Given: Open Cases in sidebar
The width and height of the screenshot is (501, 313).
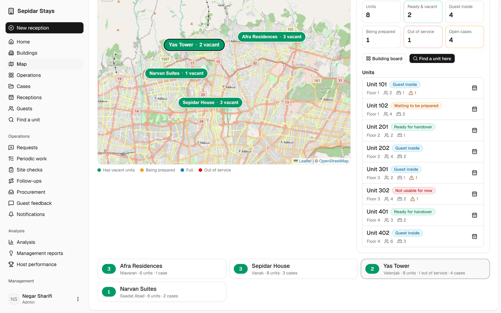Looking at the screenshot, I should pos(44,86).
